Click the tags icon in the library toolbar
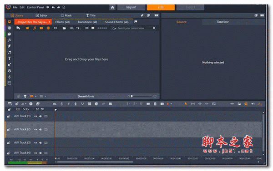The image size is (273, 171). click(93, 28)
